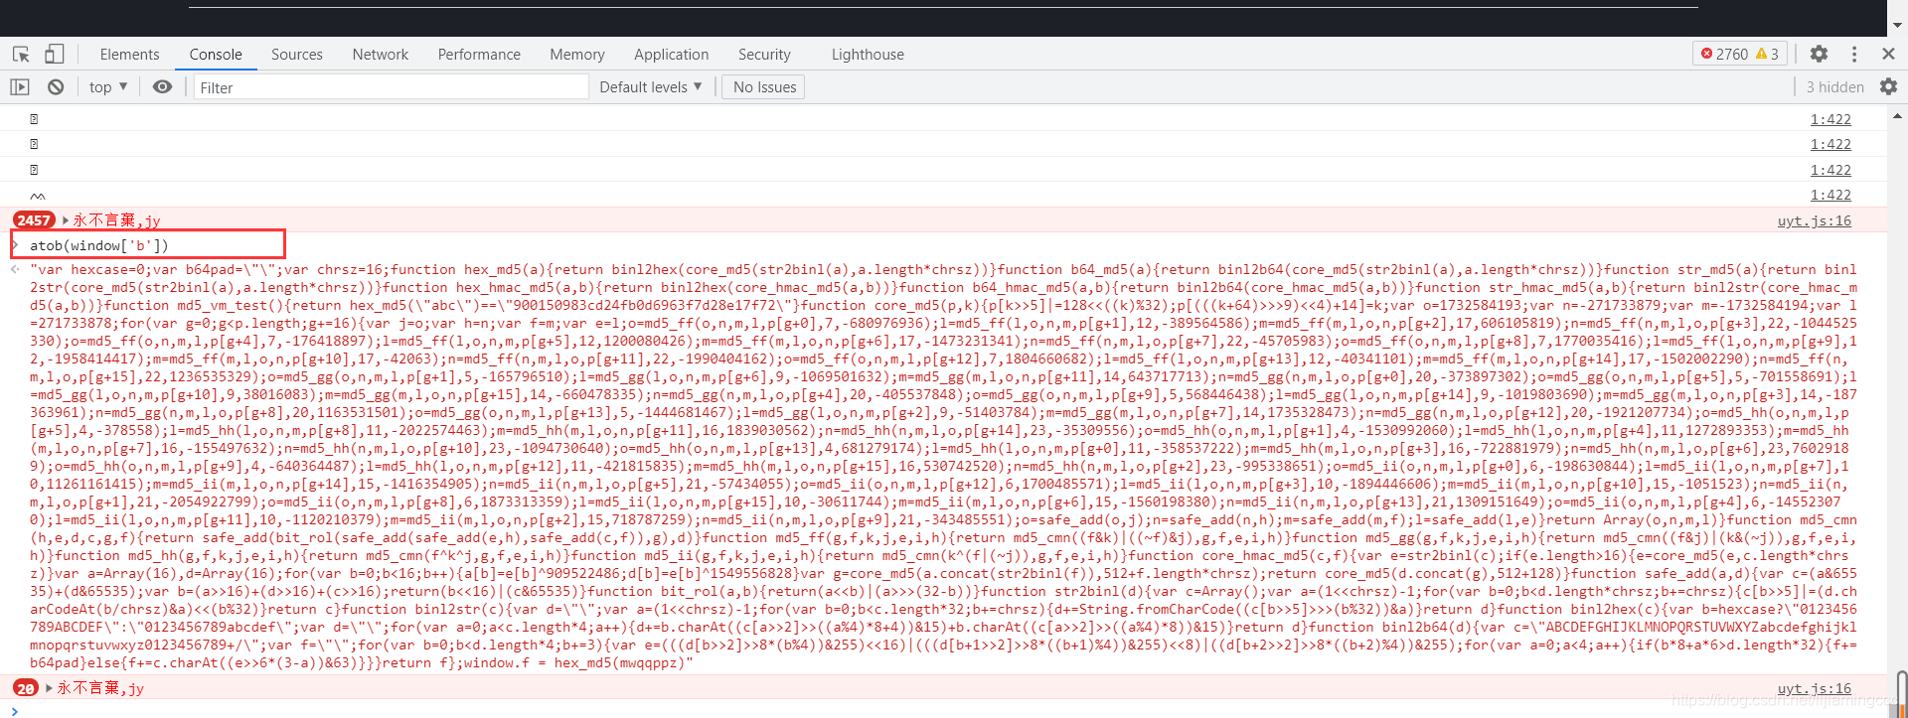
Task: Open the first 1:422 source link
Action: (x=1830, y=119)
